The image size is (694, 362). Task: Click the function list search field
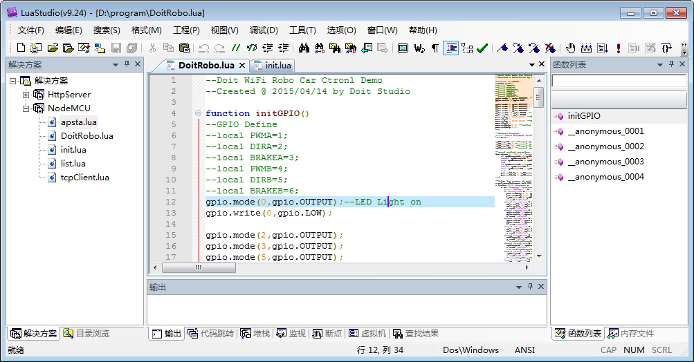(x=619, y=81)
